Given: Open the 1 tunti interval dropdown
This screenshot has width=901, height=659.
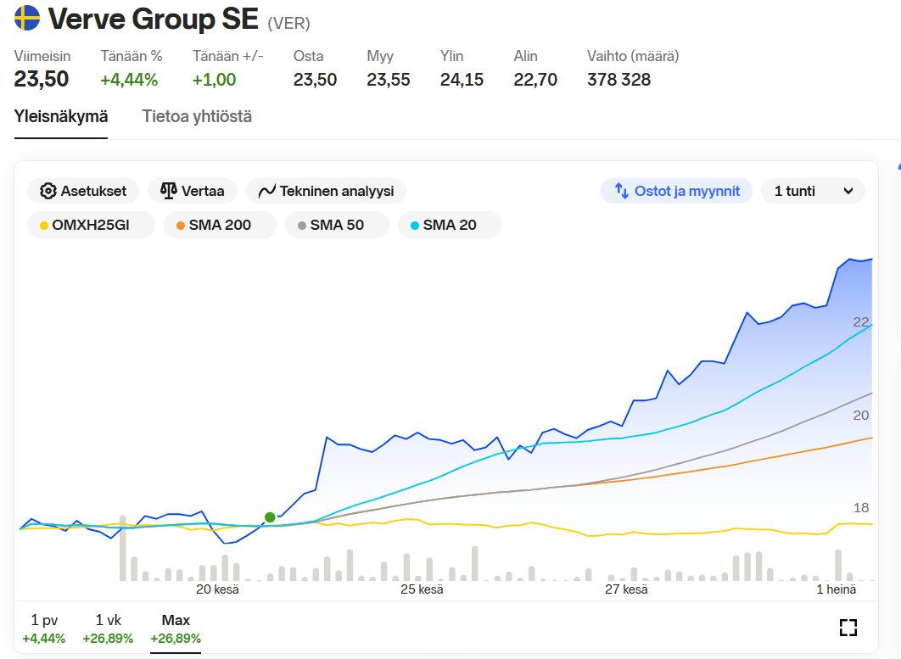Looking at the screenshot, I should pos(813,191).
